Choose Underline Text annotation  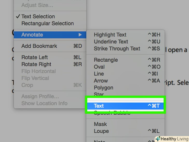tap(111, 42)
